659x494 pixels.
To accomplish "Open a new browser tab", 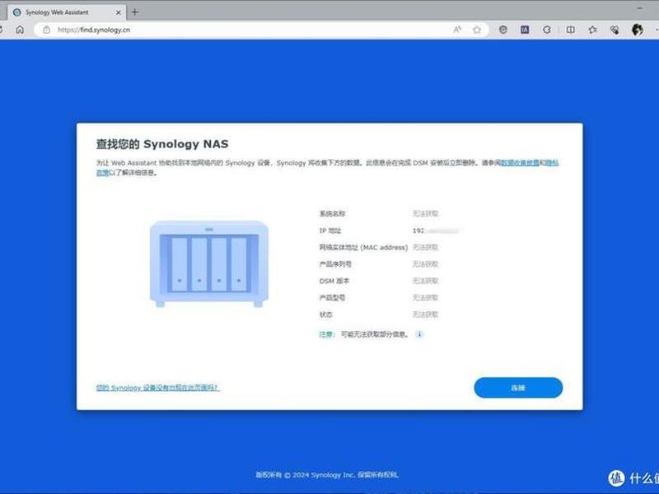I will [135, 12].
